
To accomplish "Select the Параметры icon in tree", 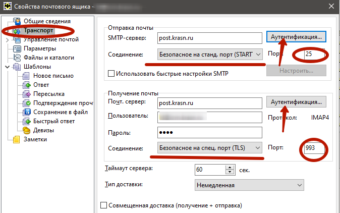I will 18,48.
